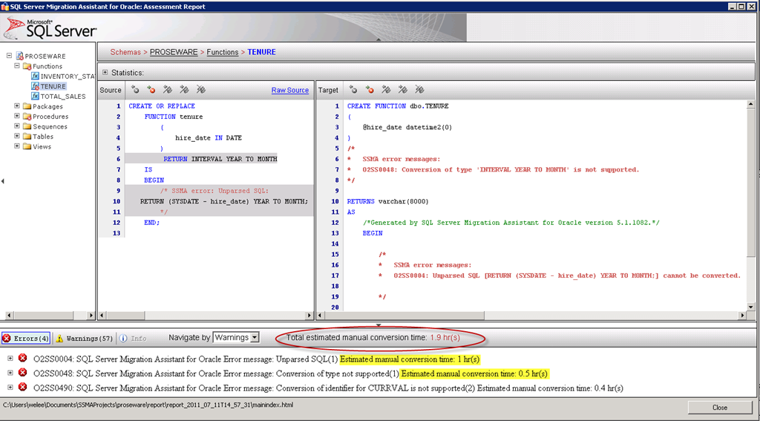This screenshot has width=760, height=421.
Task: Click the red error icon beside O2SS0004
Action: click(x=23, y=359)
